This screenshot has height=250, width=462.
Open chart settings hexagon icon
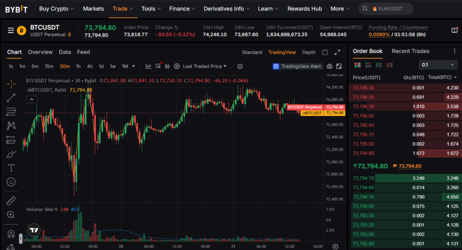point(177,67)
